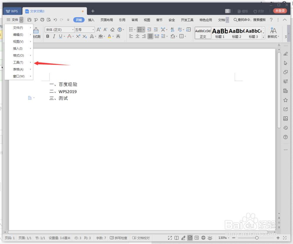The height and width of the screenshot is (244, 293).
Task: Toggle Underline formatting
Action: 60,36
